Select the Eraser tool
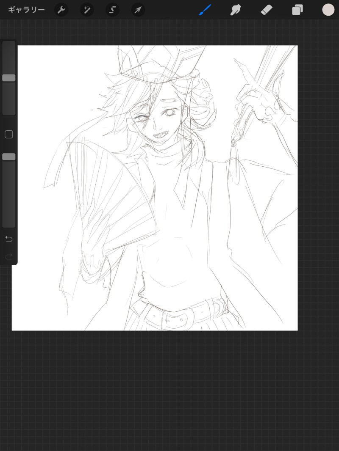 [x=267, y=10]
